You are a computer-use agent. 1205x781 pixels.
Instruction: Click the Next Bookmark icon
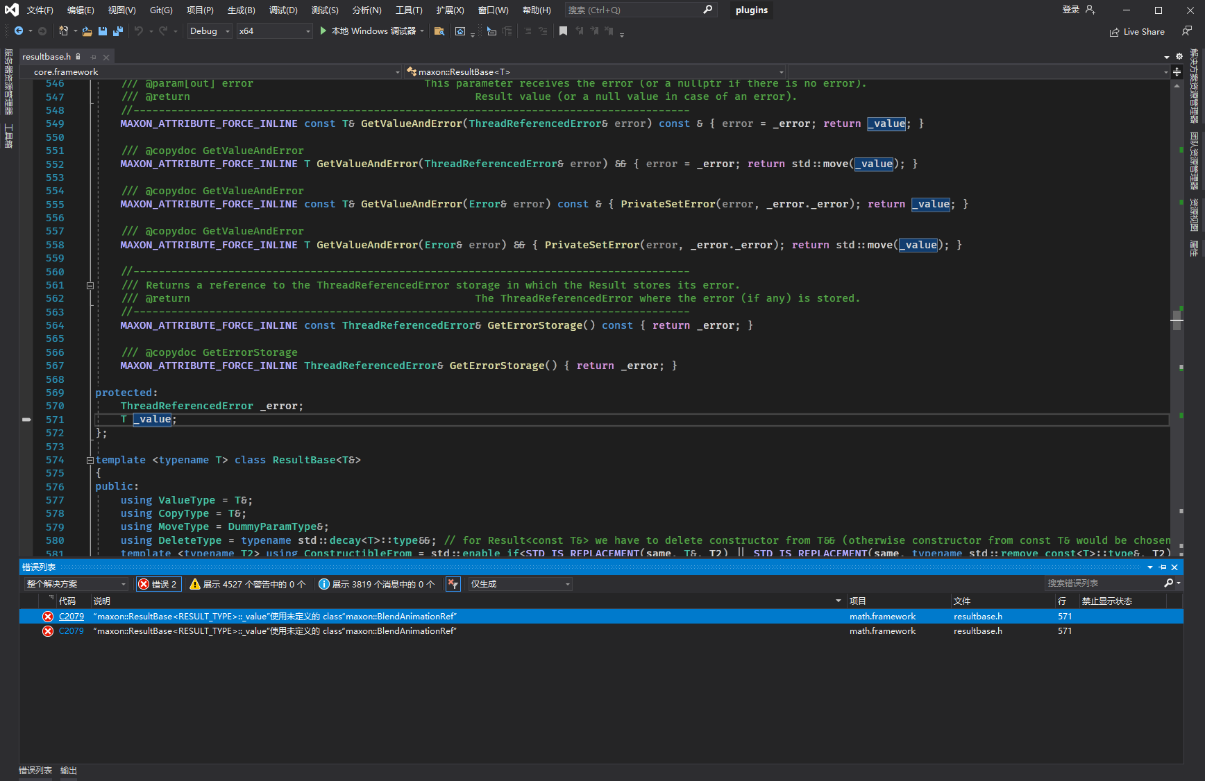click(x=594, y=31)
